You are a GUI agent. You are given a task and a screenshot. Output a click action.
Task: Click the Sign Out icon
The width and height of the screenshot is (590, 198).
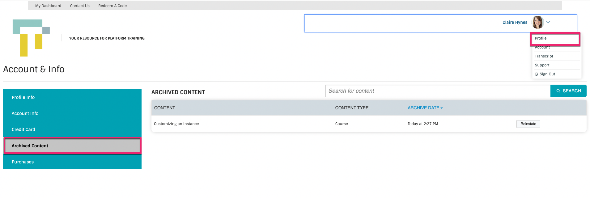click(x=537, y=74)
